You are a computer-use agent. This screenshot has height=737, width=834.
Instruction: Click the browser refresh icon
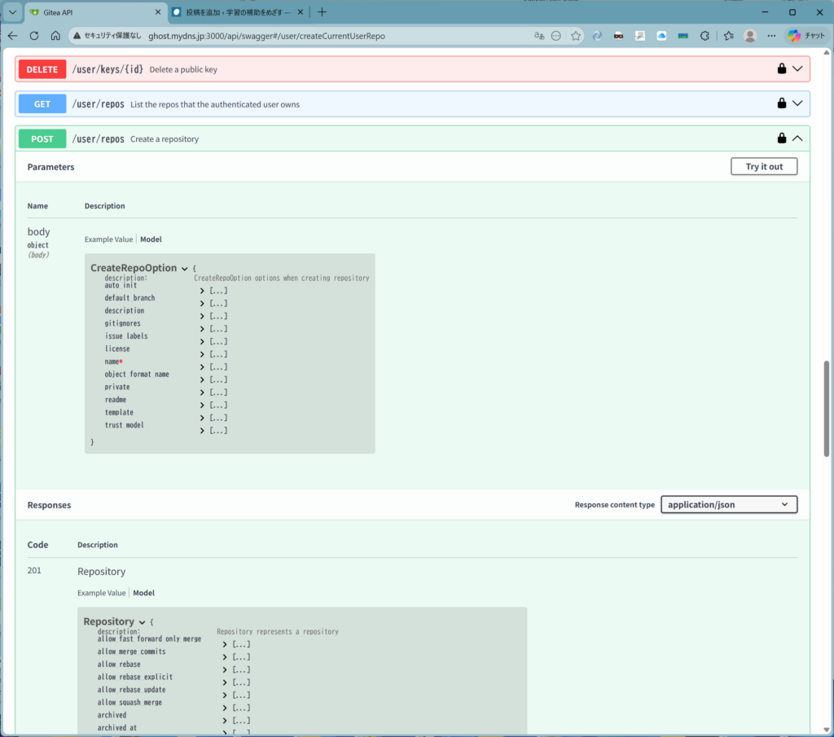coord(34,36)
